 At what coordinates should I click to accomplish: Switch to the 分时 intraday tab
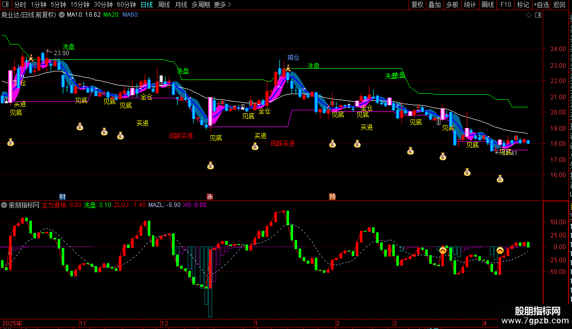pyautogui.click(x=20, y=5)
